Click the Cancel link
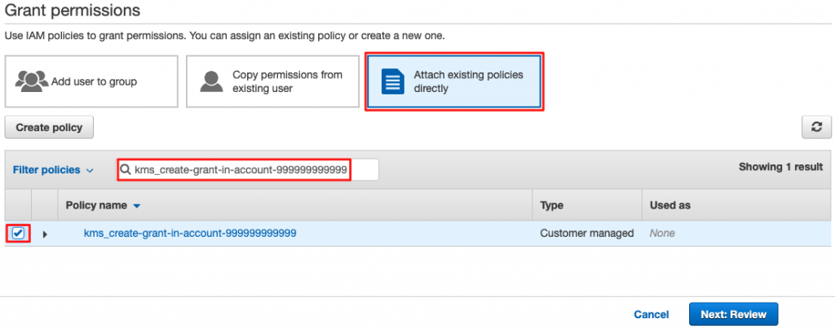835x328 pixels. point(652,314)
